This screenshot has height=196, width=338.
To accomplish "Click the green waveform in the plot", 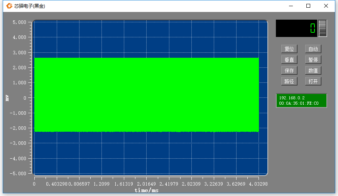I will point(147,95).
